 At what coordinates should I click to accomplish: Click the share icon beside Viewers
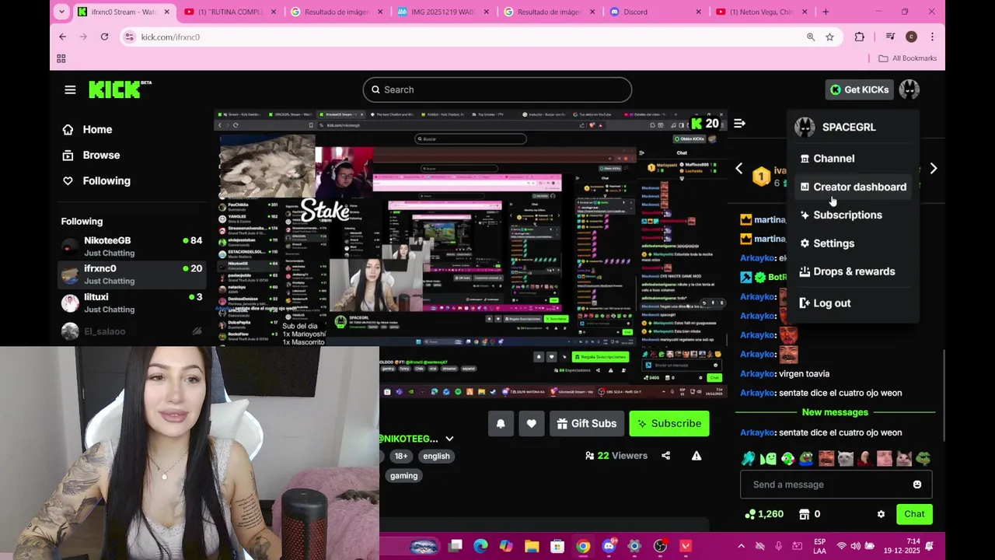point(665,456)
